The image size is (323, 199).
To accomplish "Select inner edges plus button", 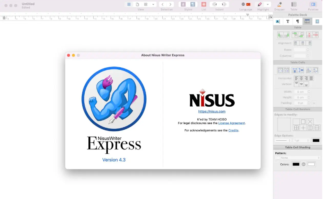I will (303, 128).
